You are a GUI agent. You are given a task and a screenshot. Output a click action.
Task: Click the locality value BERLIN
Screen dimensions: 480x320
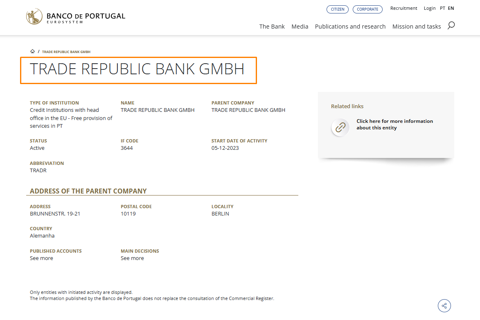point(221,214)
